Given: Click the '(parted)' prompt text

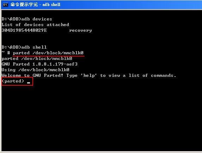Looking at the screenshot, I should [13, 81].
